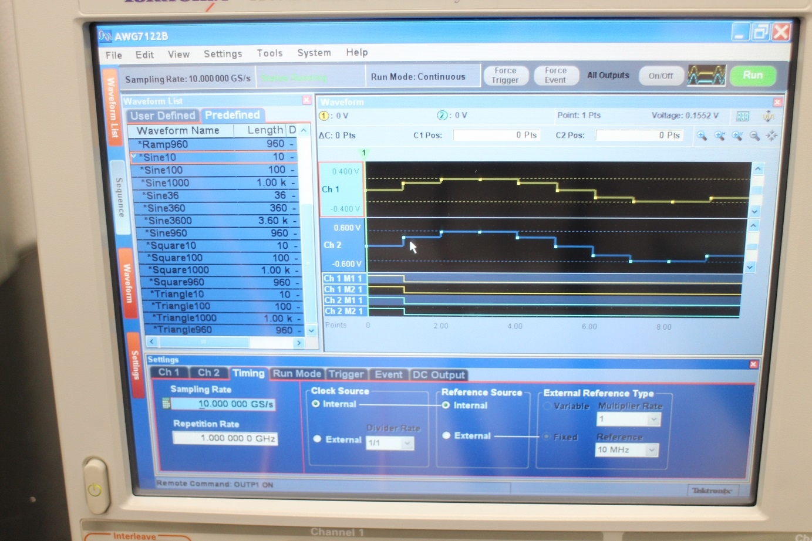
Task: Open the Multiplier Rate dropdown
Action: tap(654, 420)
